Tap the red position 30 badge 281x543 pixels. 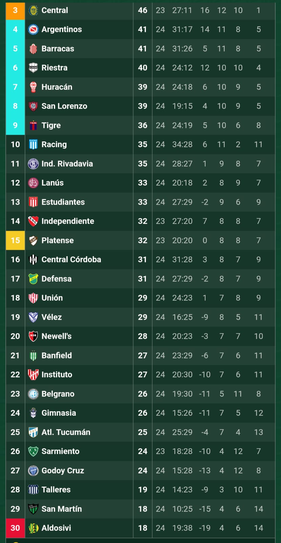pos(15,528)
